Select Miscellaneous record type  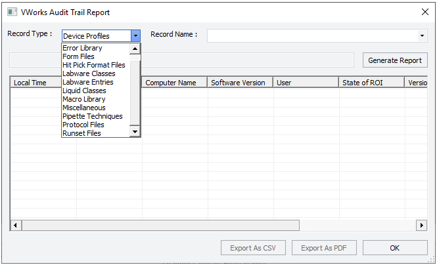(95, 108)
